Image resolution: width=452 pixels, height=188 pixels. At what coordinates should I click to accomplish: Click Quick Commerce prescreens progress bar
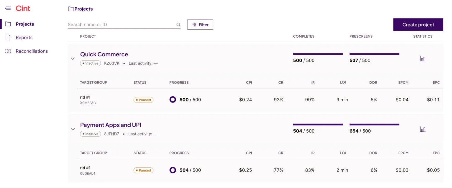coord(374,54)
